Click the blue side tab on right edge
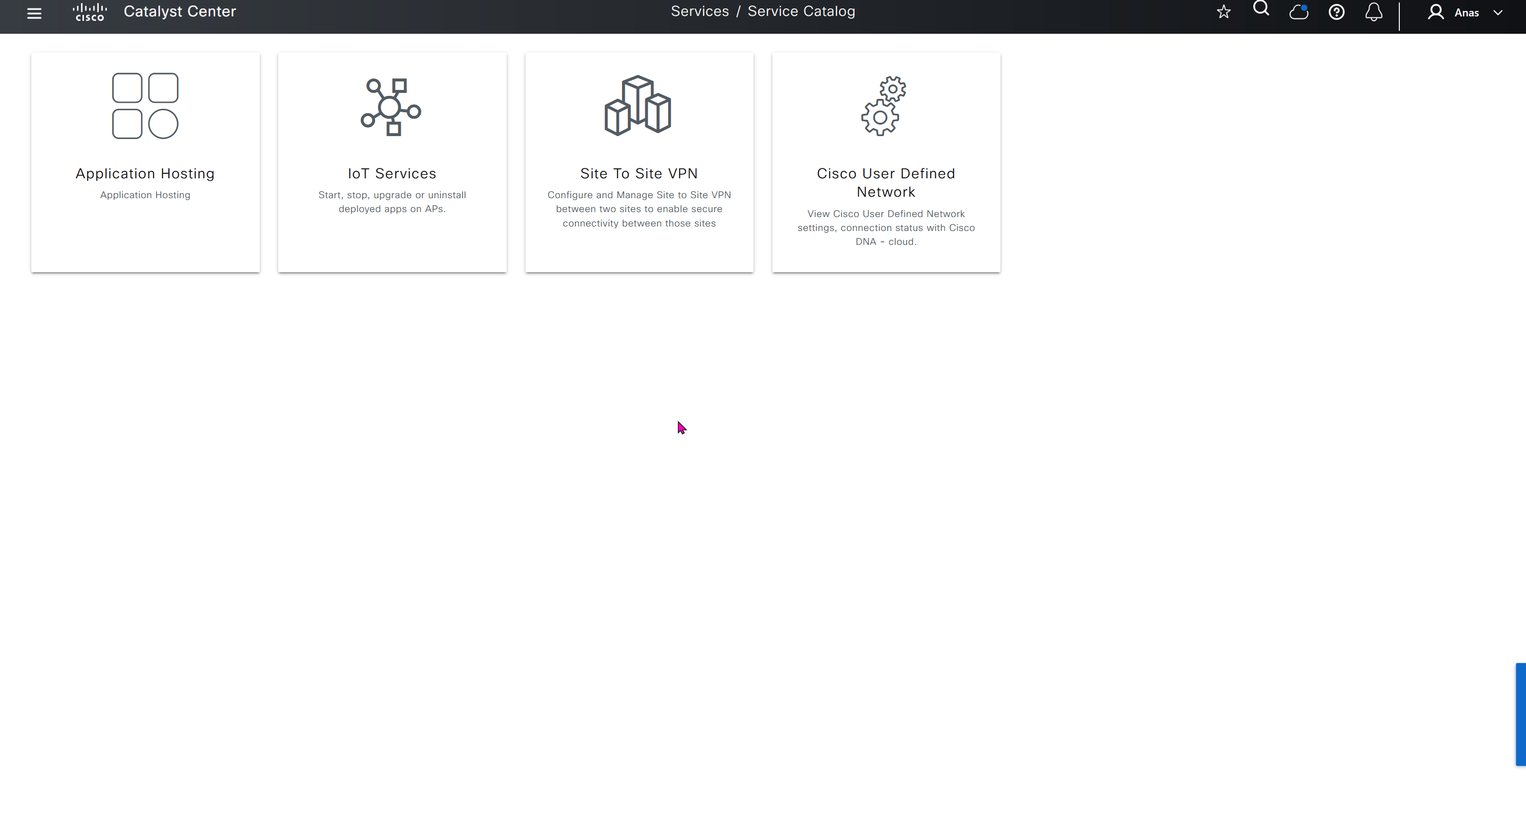This screenshot has width=1526, height=822. [1521, 714]
